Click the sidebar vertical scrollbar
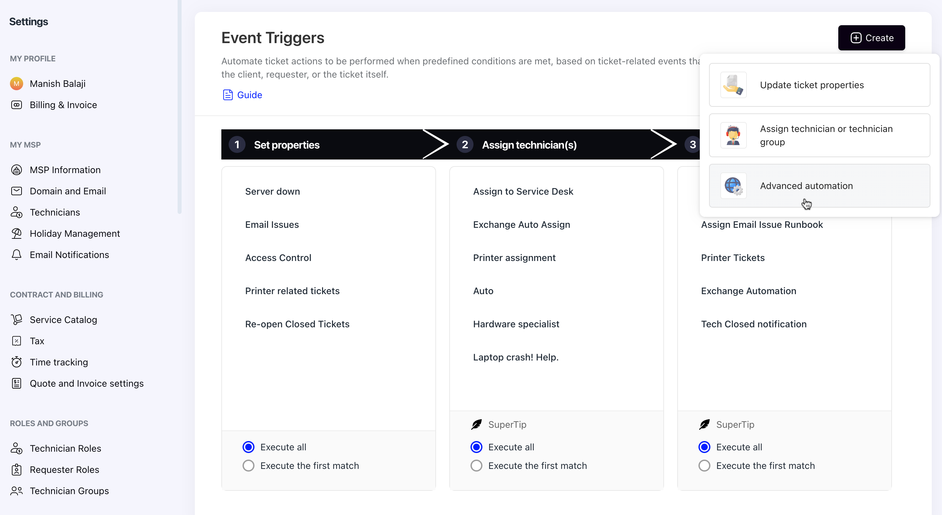942x515 pixels. [179, 106]
